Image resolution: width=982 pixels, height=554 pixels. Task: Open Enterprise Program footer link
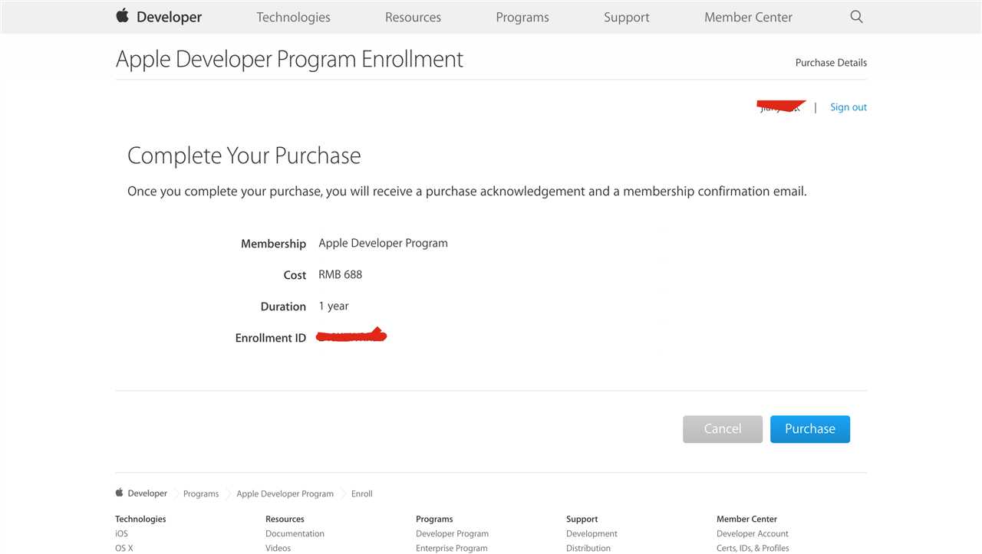point(451,548)
